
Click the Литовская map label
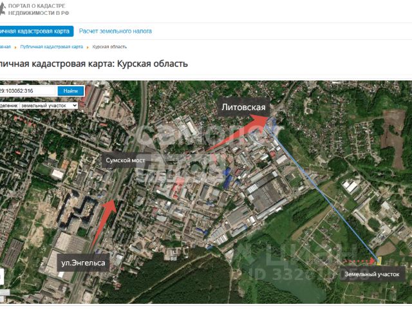pyautogui.click(x=243, y=108)
